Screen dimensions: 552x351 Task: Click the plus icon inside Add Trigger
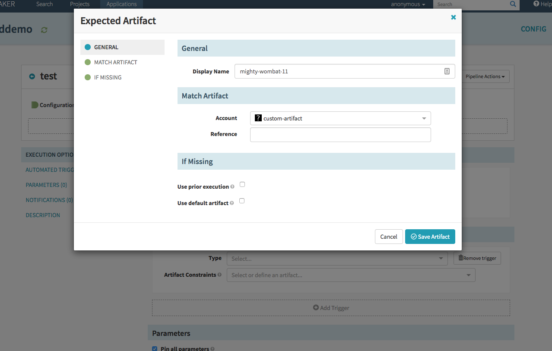(x=315, y=307)
